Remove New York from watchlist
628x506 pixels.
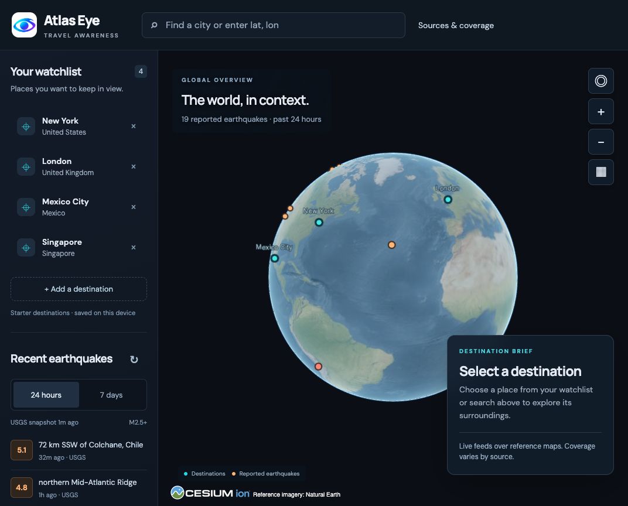[x=134, y=126]
